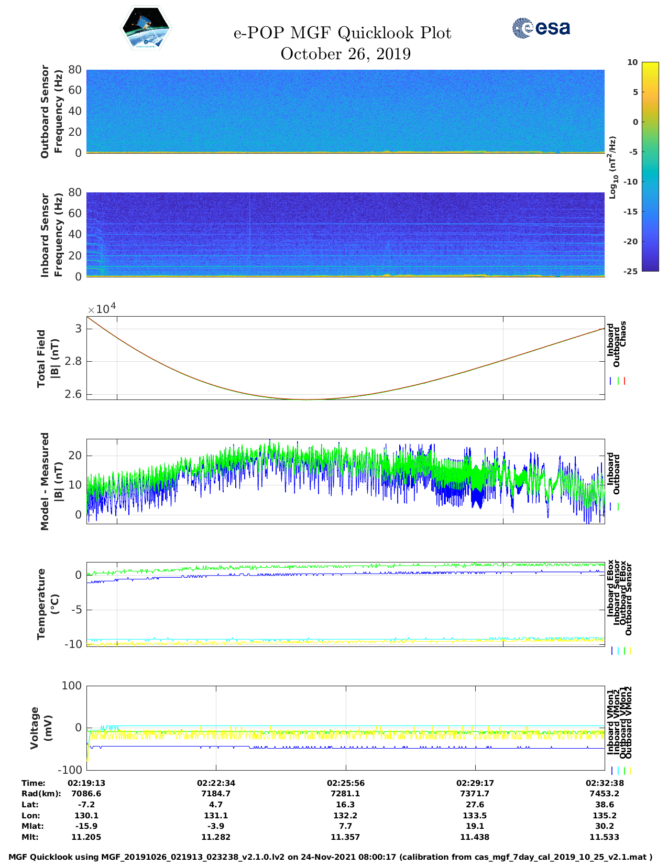Click the MGF Quicklook footer filename text
This screenshot has width=668, height=865.
coord(331,857)
